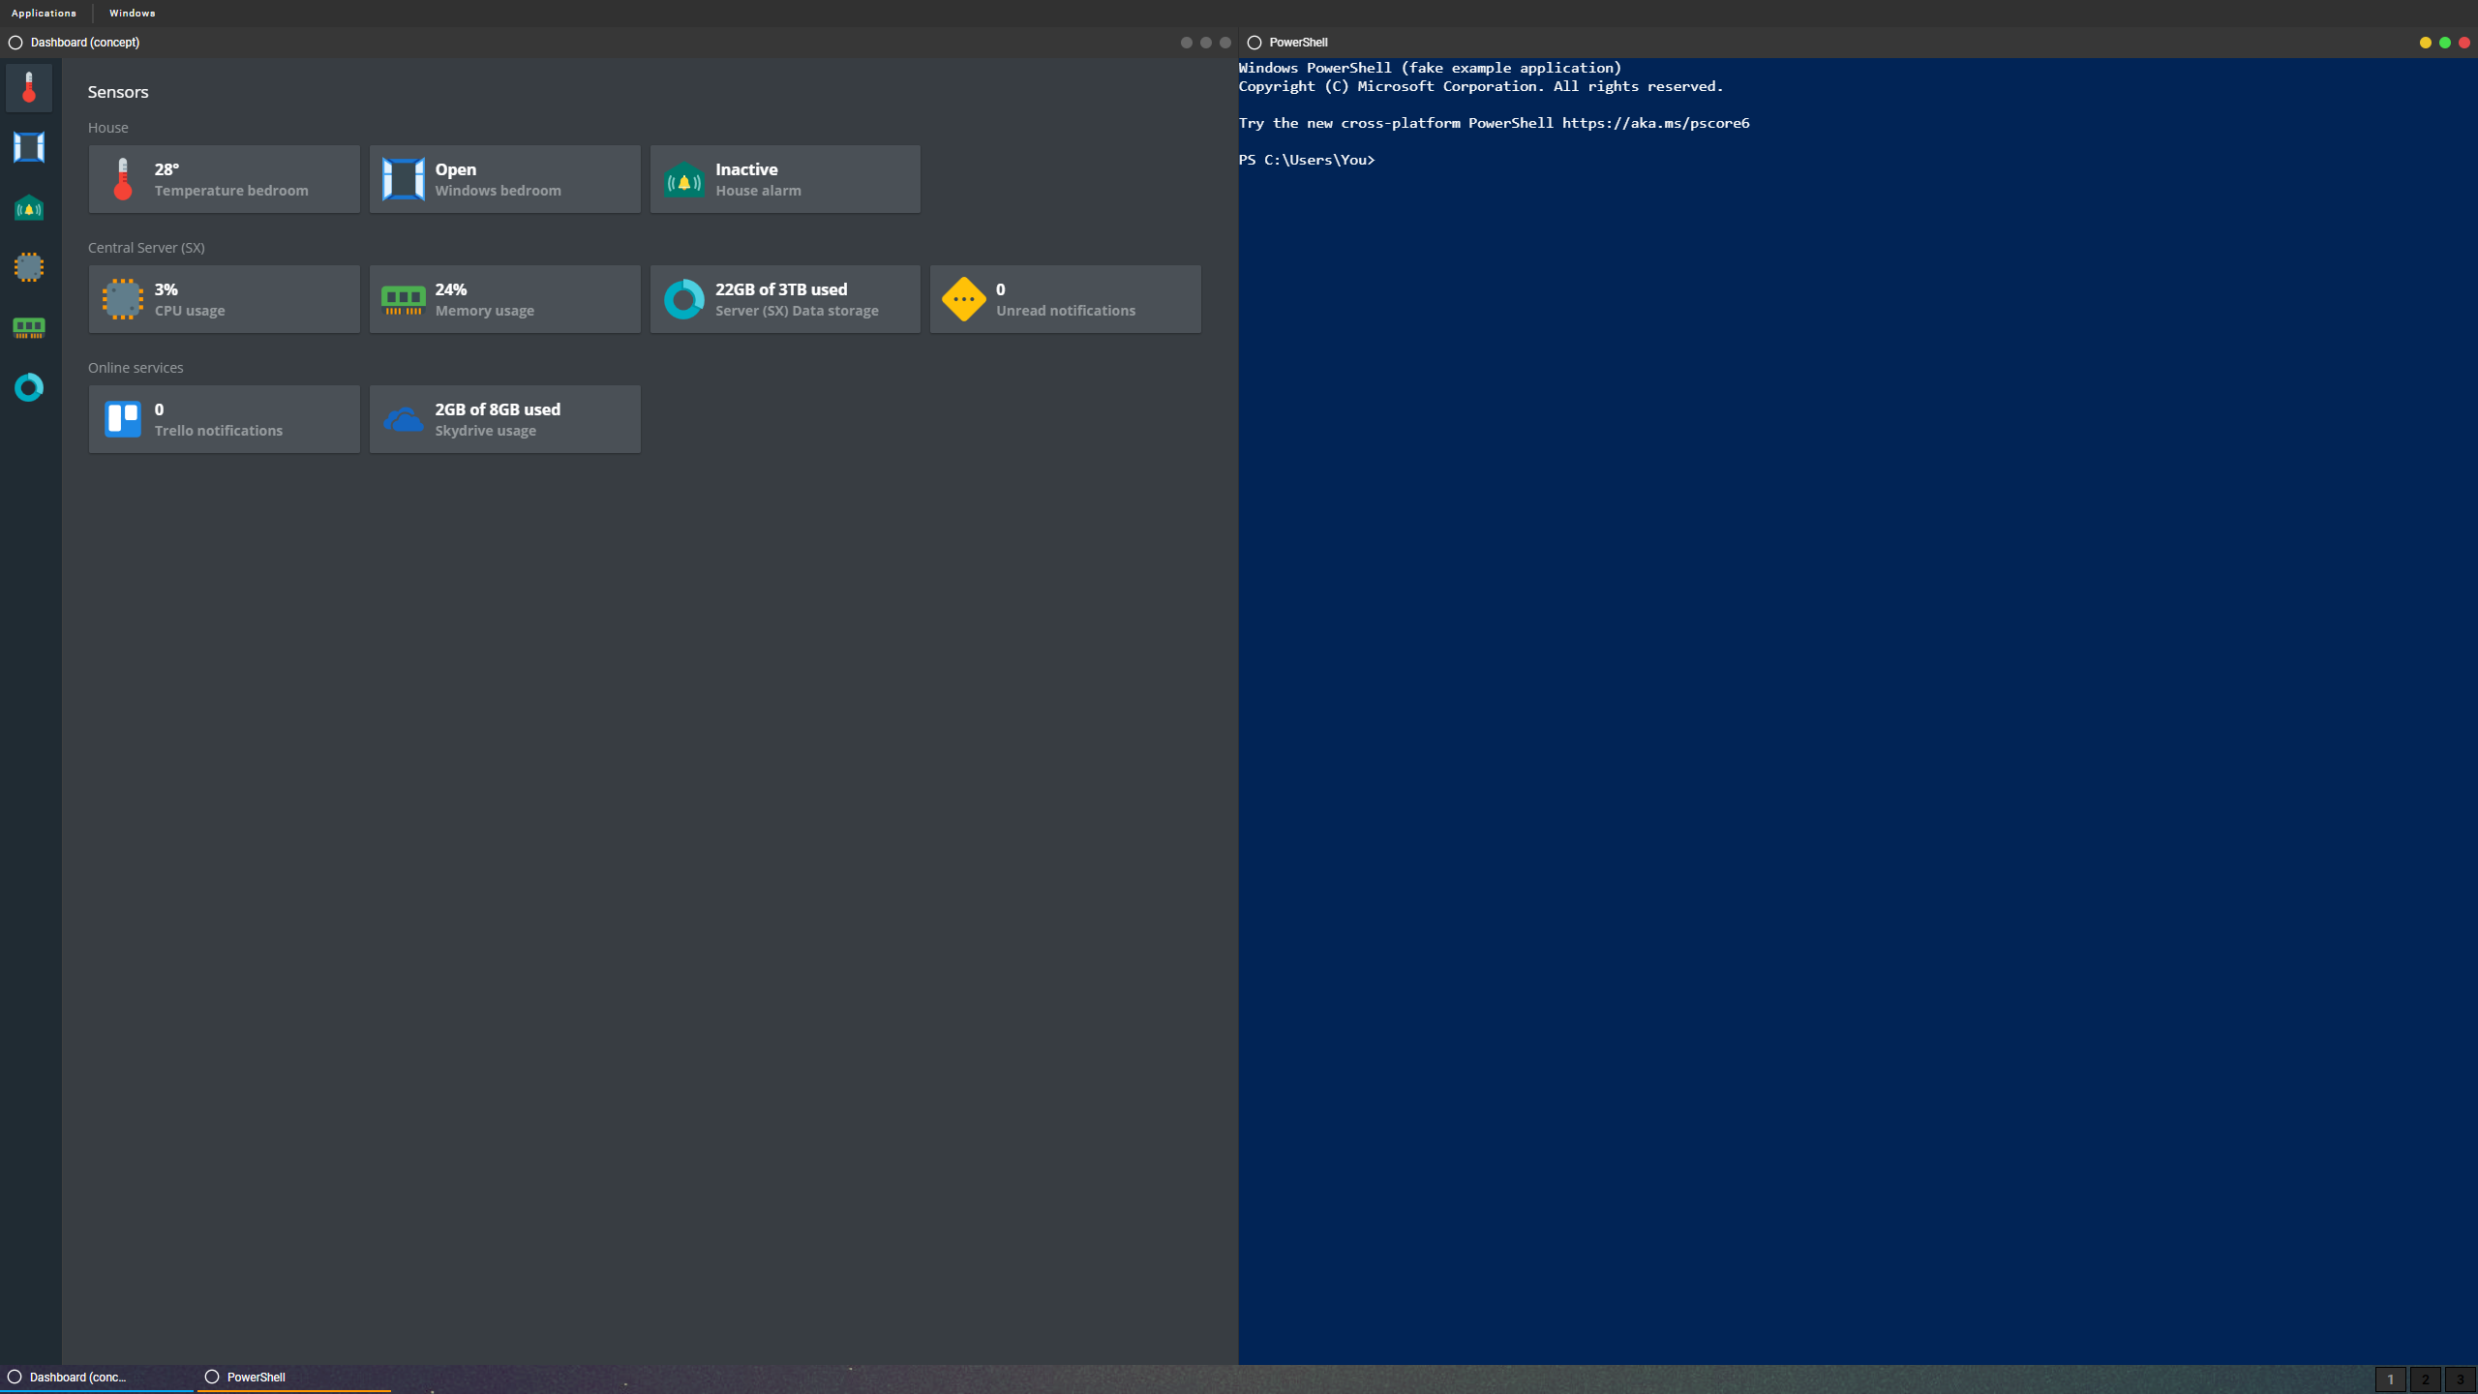Click the Skydrive cloud icon
Screen dimensions: 2478x1394
coord(403,419)
